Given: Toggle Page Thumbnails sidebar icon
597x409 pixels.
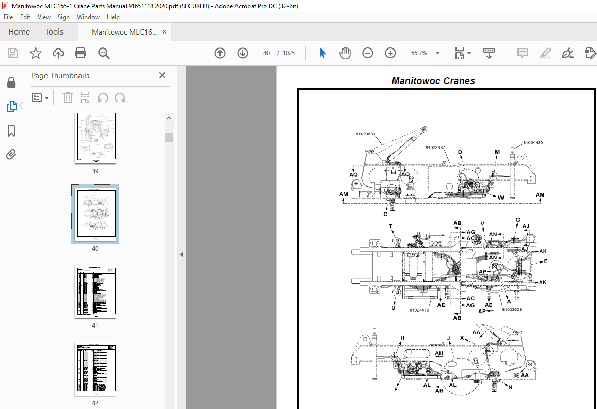Looking at the screenshot, I should pyautogui.click(x=12, y=107).
